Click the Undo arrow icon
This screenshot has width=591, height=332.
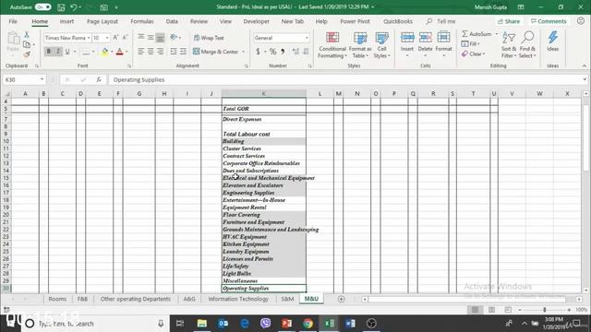coord(74,7)
